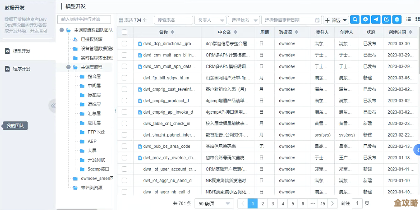Screen dimensions: 420x210
Task: Check the dwd_dcp_directional_gro row checkbox
Action: [x=124, y=44]
